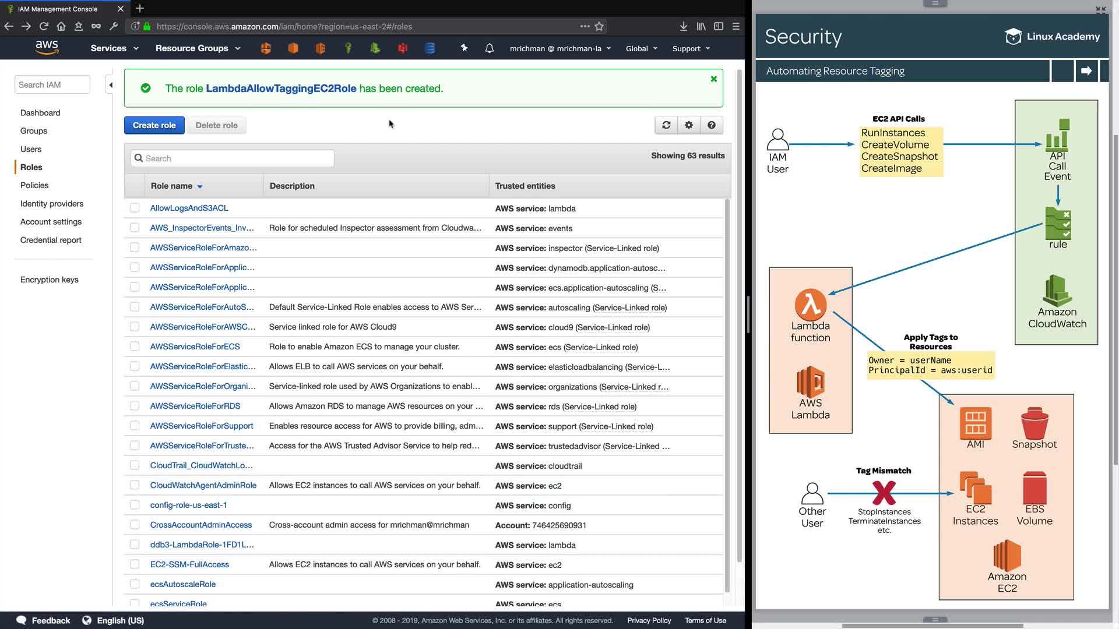
Task: Collapse the IAM sidebar with the arrow
Action: [110, 85]
